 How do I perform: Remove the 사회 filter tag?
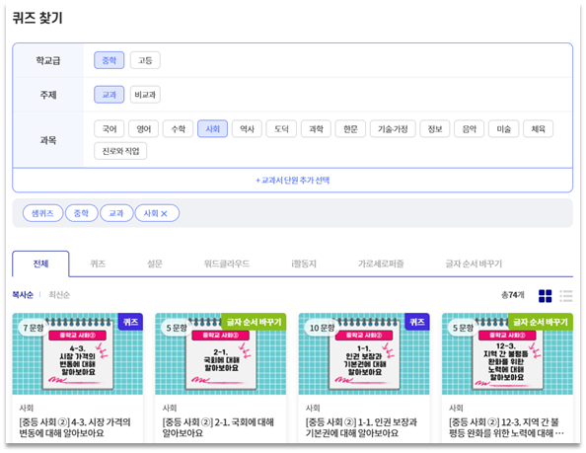tap(164, 213)
